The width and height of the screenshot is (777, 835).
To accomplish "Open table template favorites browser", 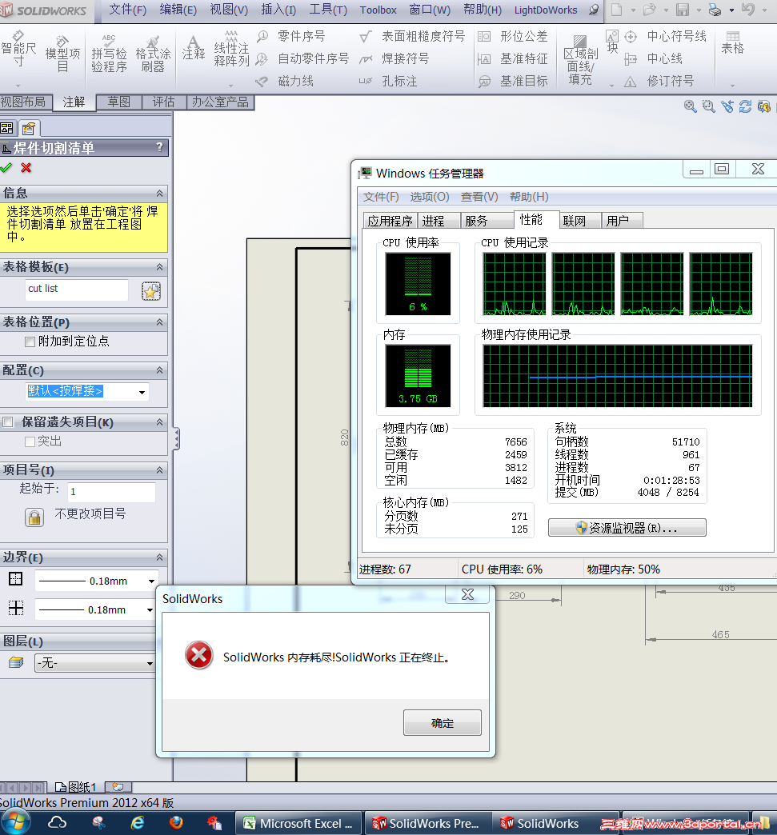I will point(151,291).
